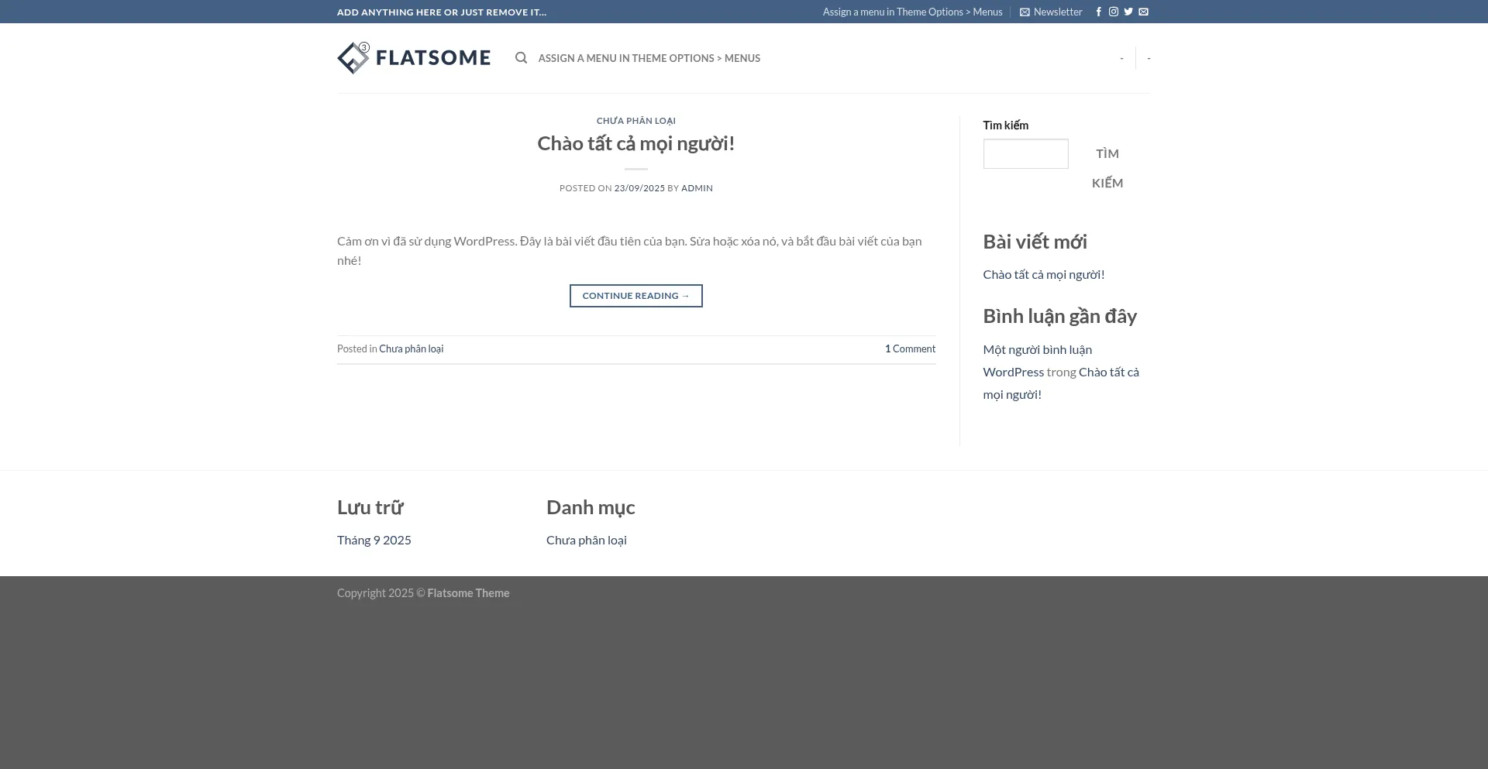This screenshot has width=1488, height=769.
Task: Open the search magnifier icon in header
Action: (521, 58)
